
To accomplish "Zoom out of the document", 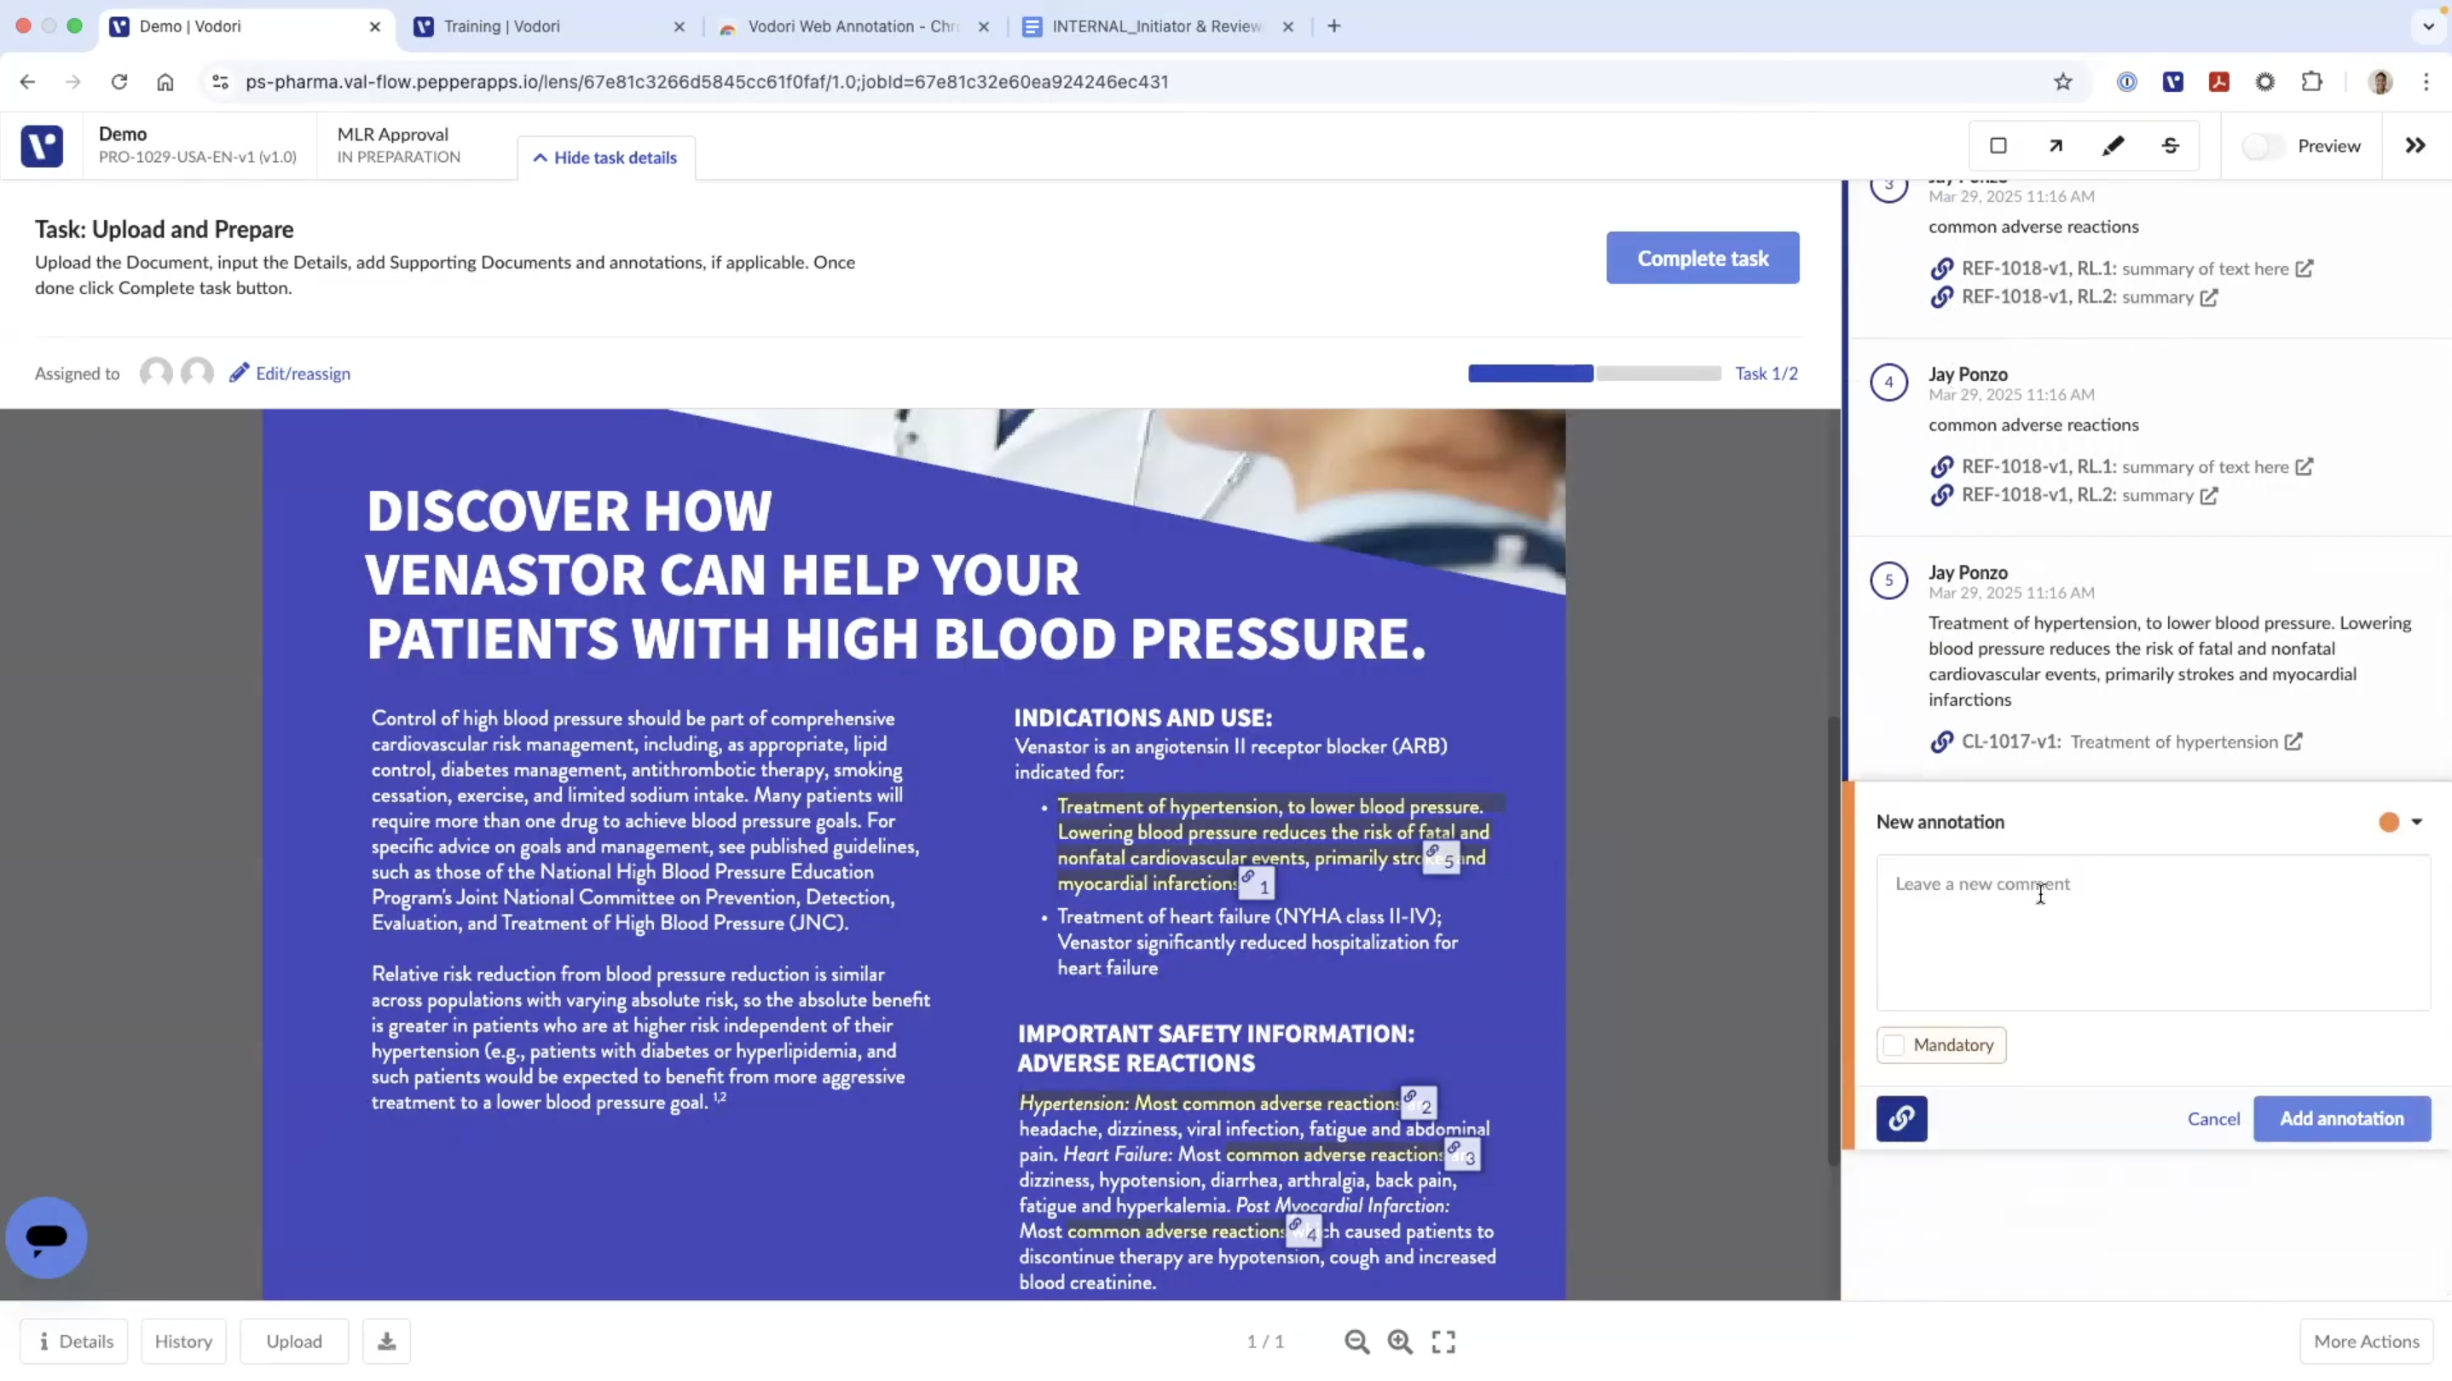I will click(1357, 1341).
